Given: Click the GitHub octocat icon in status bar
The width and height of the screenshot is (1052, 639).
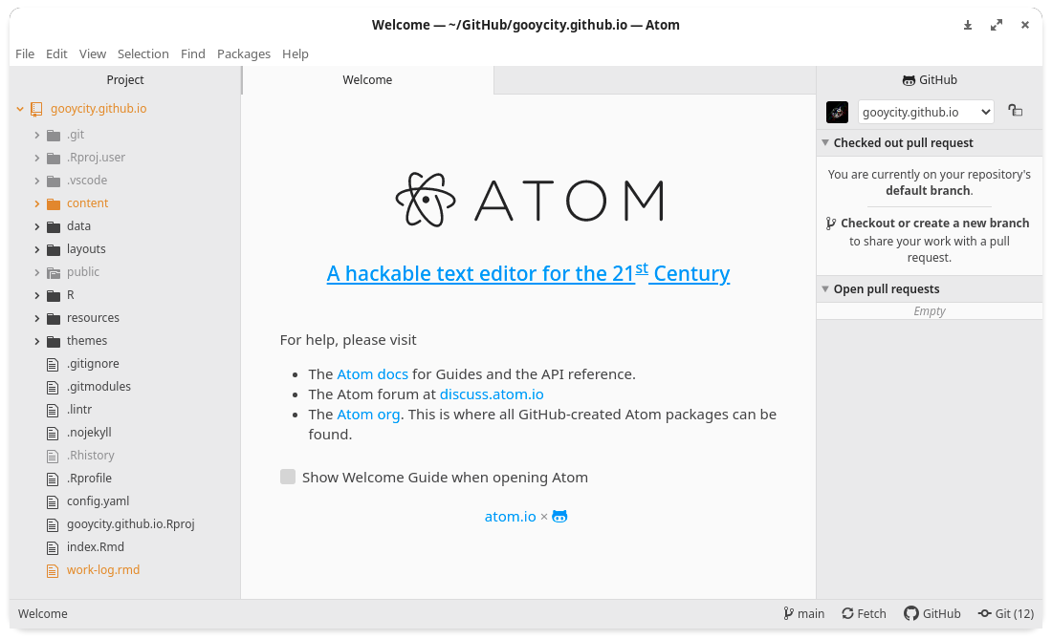Looking at the screenshot, I should (x=910, y=613).
